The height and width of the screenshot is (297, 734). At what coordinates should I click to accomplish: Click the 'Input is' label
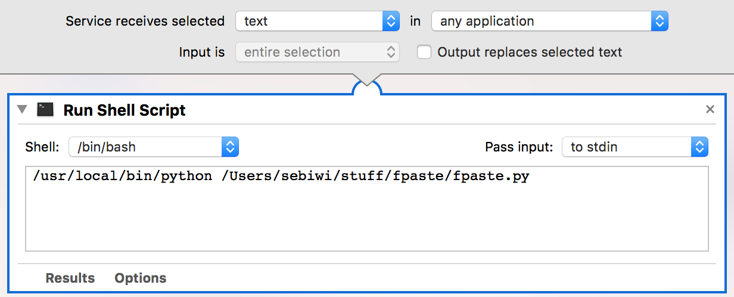[202, 52]
